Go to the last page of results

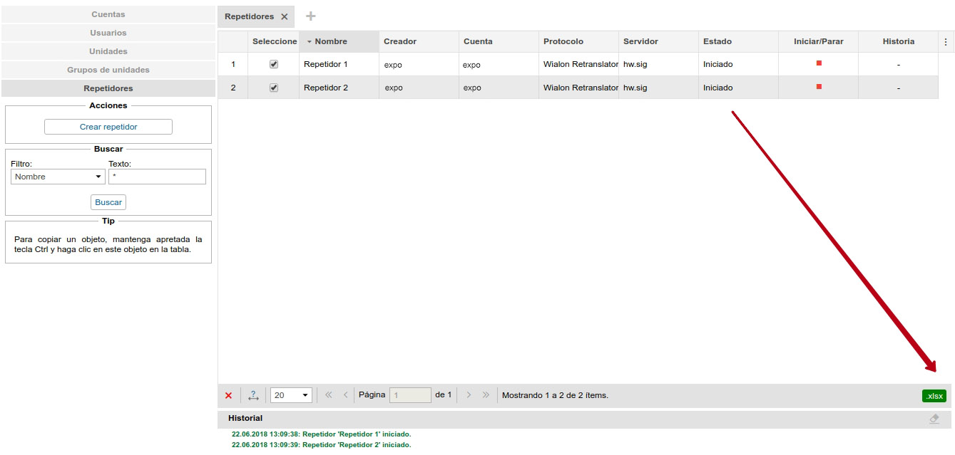[x=486, y=395]
